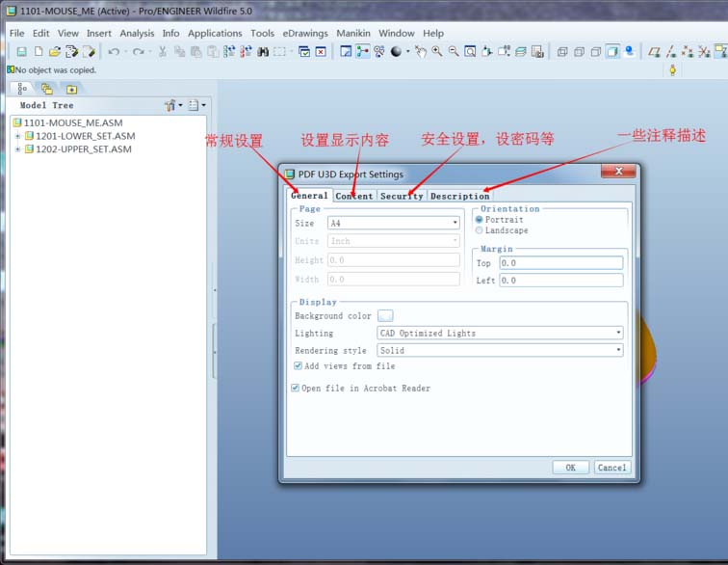Click the Background color swatch
The width and height of the screenshot is (728, 565).
coord(385,316)
